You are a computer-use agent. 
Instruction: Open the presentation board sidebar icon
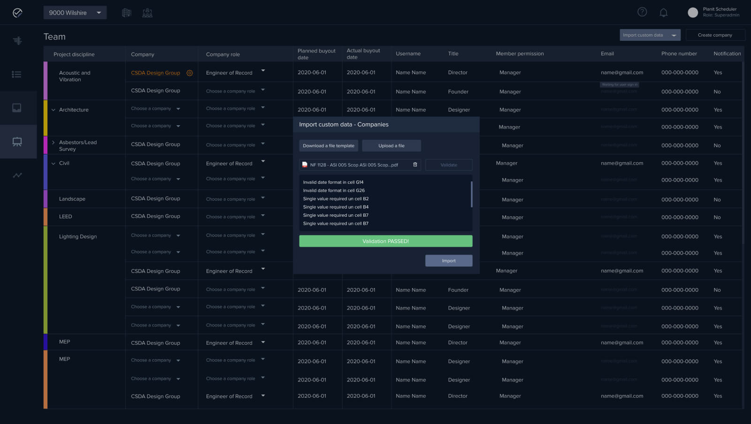coord(17,142)
